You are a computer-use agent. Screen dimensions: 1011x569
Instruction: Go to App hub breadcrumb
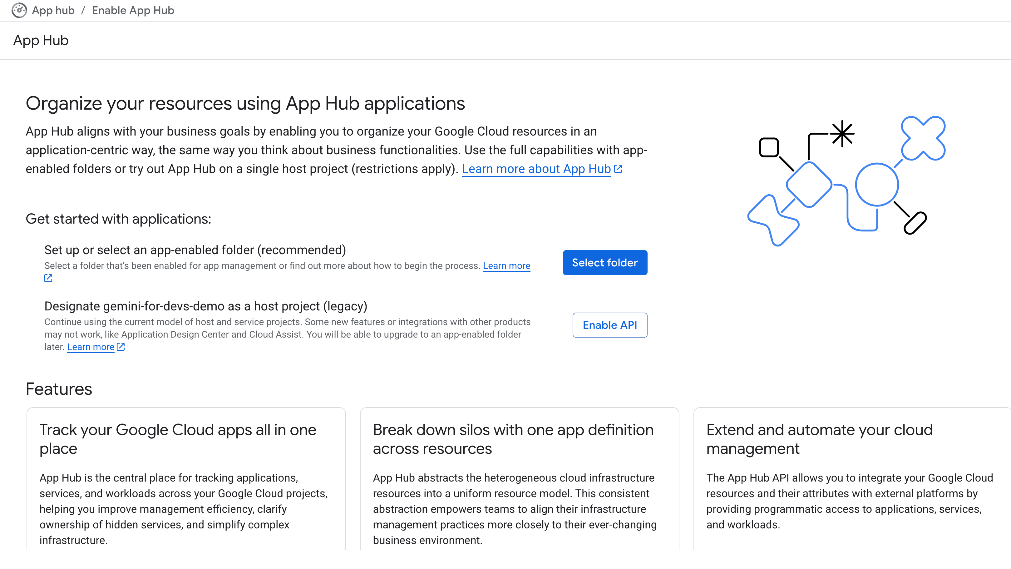tap(53, 10)
